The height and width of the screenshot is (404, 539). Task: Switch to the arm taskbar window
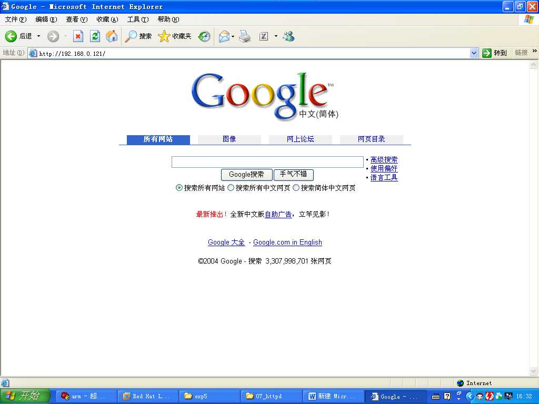click(86, 397)
